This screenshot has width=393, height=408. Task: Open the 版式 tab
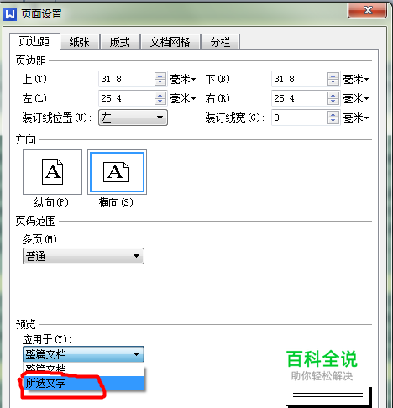tap(120, 42)
